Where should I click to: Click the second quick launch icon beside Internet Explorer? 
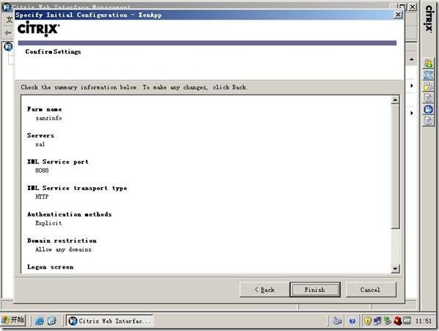(52, 321)
